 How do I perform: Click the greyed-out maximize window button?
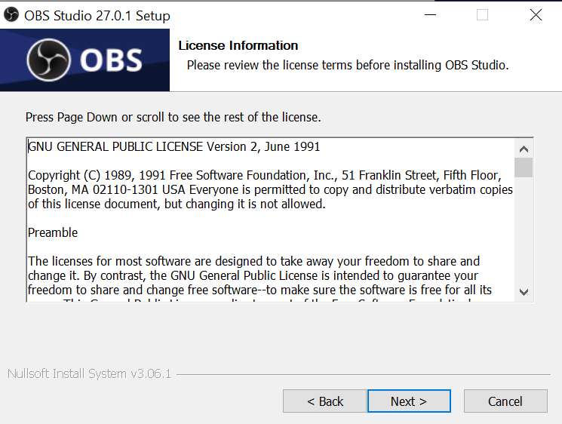pos(482,15)
